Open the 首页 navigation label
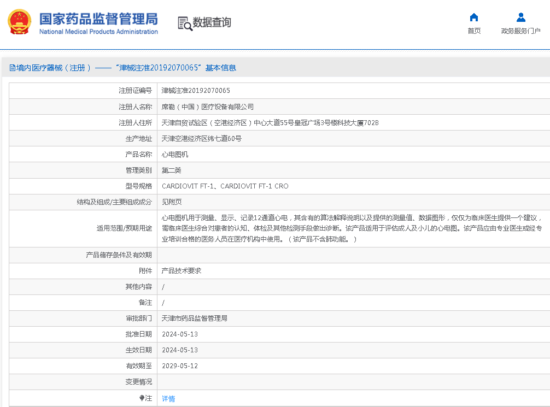Viewport: 550px width, 407px height. [474, 31]
